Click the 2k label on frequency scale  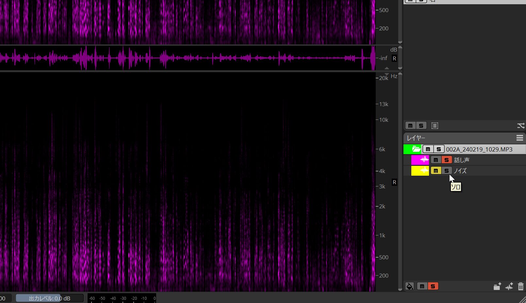point(382,206)
